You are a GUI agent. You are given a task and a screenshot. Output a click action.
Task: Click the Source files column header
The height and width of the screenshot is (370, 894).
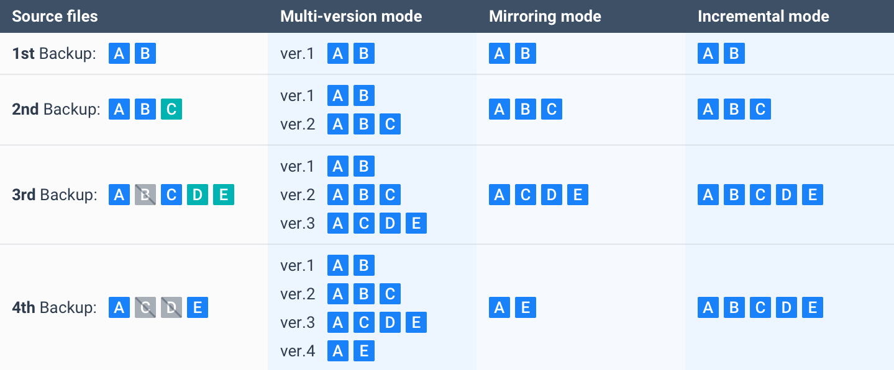click(55, 16)
